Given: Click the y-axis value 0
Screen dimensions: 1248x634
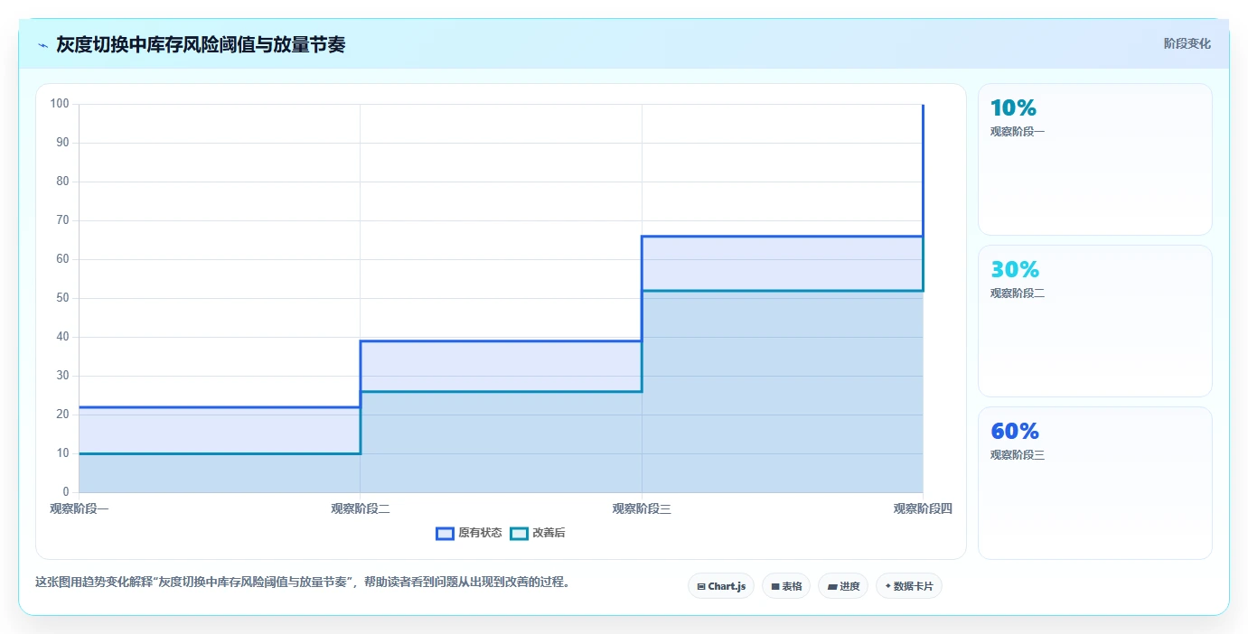Looking at the screenshot, I should pos(66,492).
